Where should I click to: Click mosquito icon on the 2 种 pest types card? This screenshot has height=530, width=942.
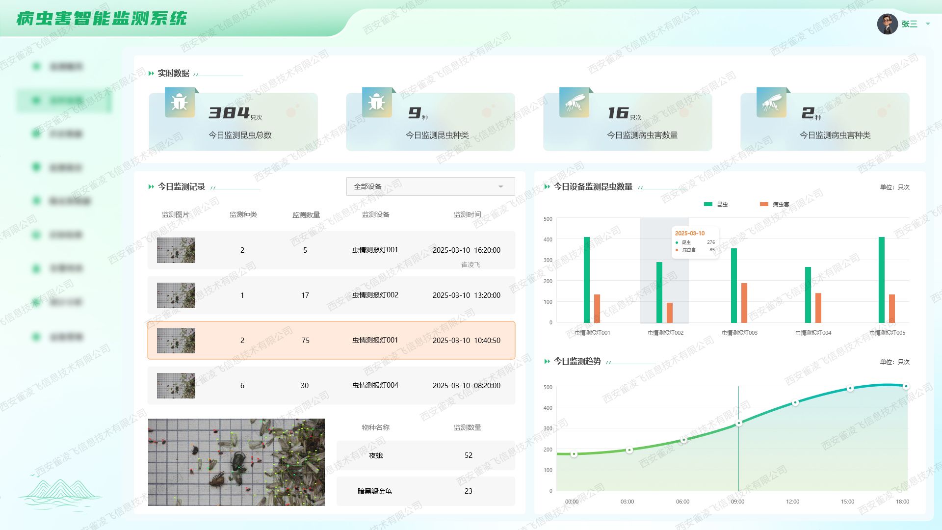(771, 102)
